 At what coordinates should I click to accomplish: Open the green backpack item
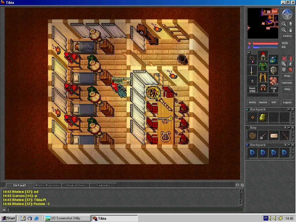(x=263, y=117)
